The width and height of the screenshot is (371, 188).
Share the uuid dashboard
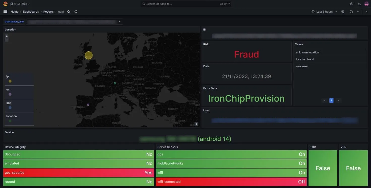[x=75, y=12]
